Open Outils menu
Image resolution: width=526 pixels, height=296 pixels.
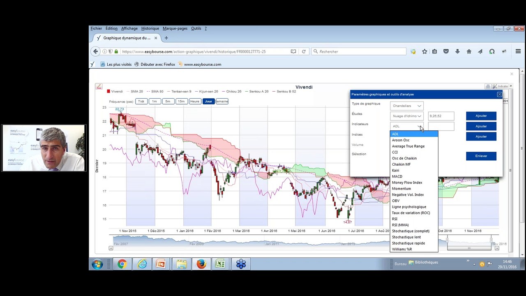(196, 28)
